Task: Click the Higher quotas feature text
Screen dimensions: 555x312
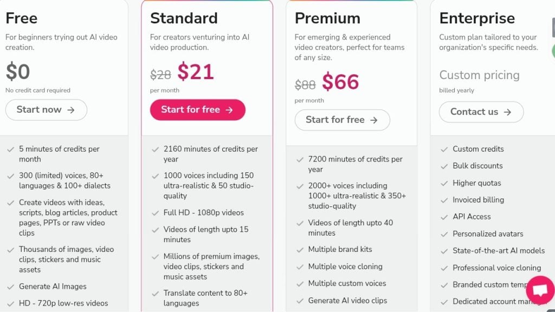Action: coord(477,183)
